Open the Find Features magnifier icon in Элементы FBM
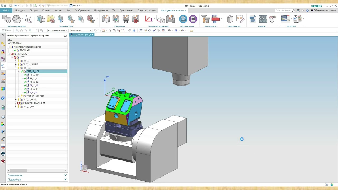This screenshot has height=190, width=338. pos(41,19)
